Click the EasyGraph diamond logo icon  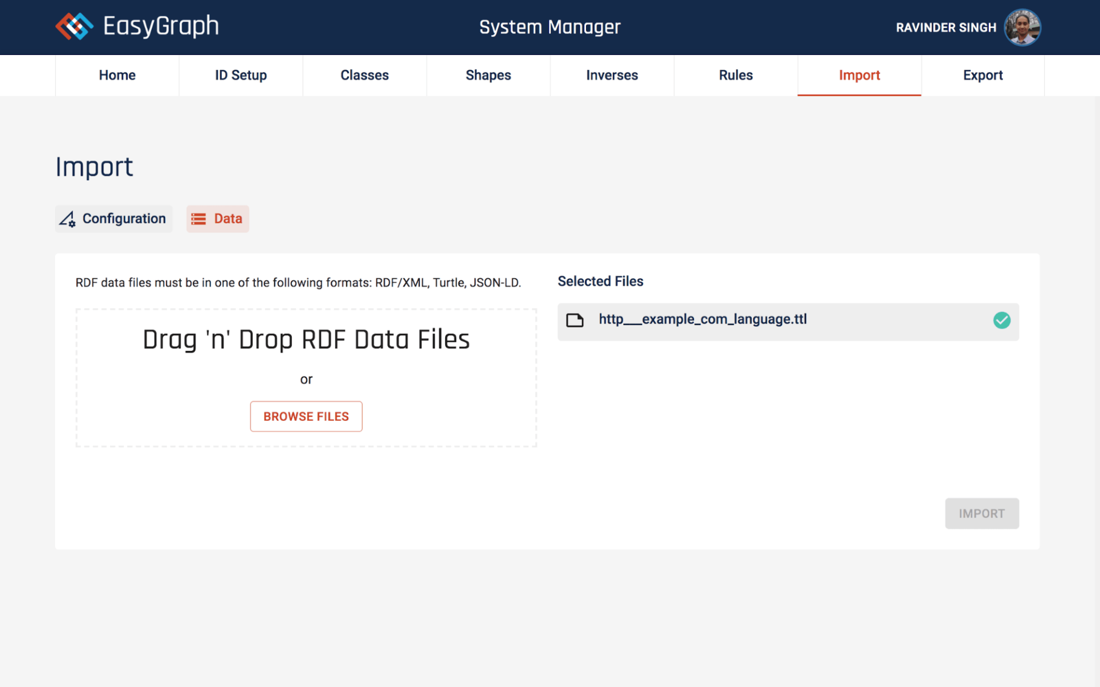(74, 26)
